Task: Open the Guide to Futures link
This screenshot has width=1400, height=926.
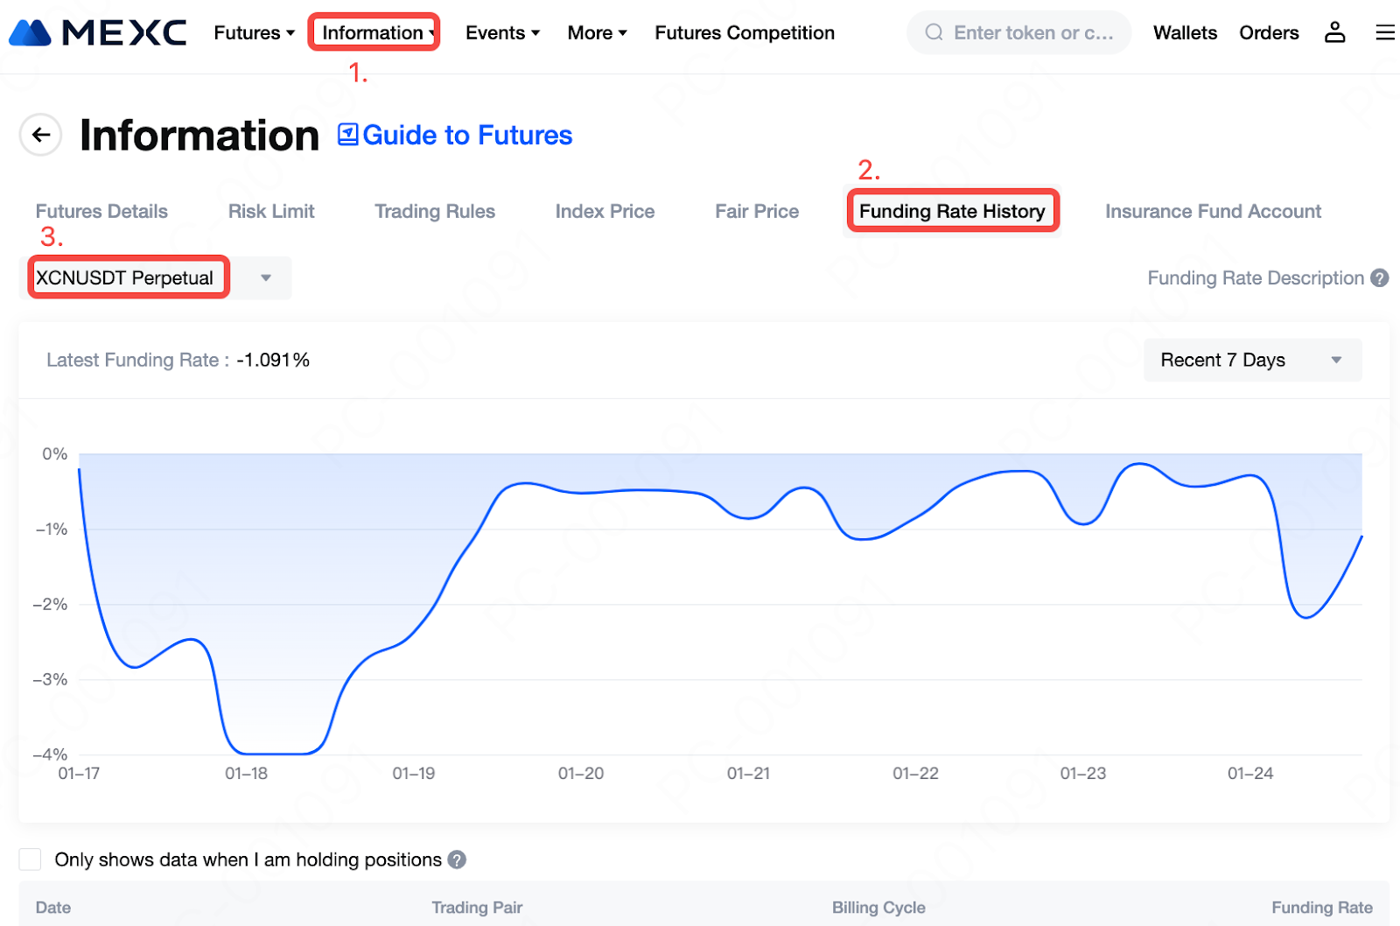Action: pos(467,135)
